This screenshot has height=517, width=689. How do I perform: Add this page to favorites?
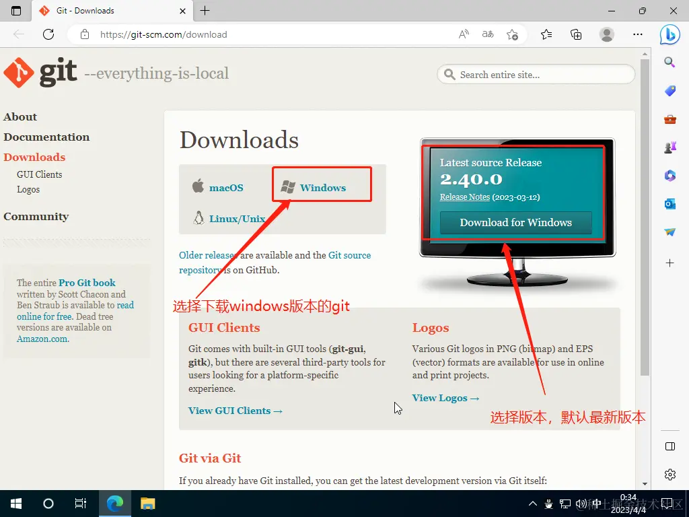(x=512, y=34)
